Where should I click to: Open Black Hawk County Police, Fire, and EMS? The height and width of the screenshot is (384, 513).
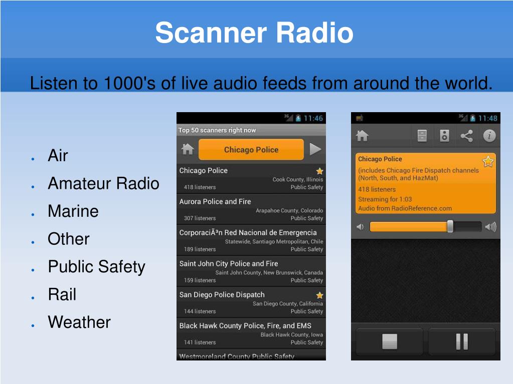click(251, 334)
